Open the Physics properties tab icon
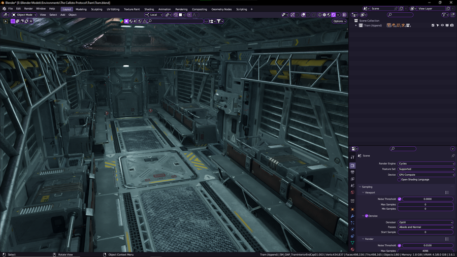This screenshot has height=257, width=457. 352,229
